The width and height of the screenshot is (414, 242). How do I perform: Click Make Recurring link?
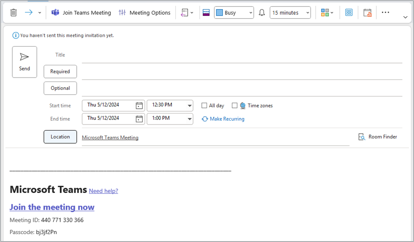pyautogui.click(x=223, y=119)
